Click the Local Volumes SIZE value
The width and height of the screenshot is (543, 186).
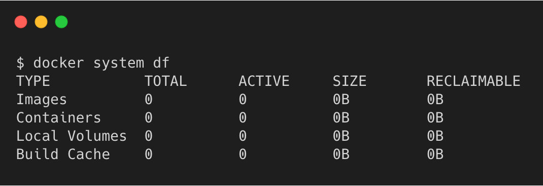click(x=341, y=136)
